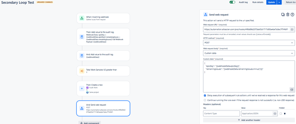Viewport: 296px width, 124px height.
Task: Open help for Send web request
Action: 292,15
